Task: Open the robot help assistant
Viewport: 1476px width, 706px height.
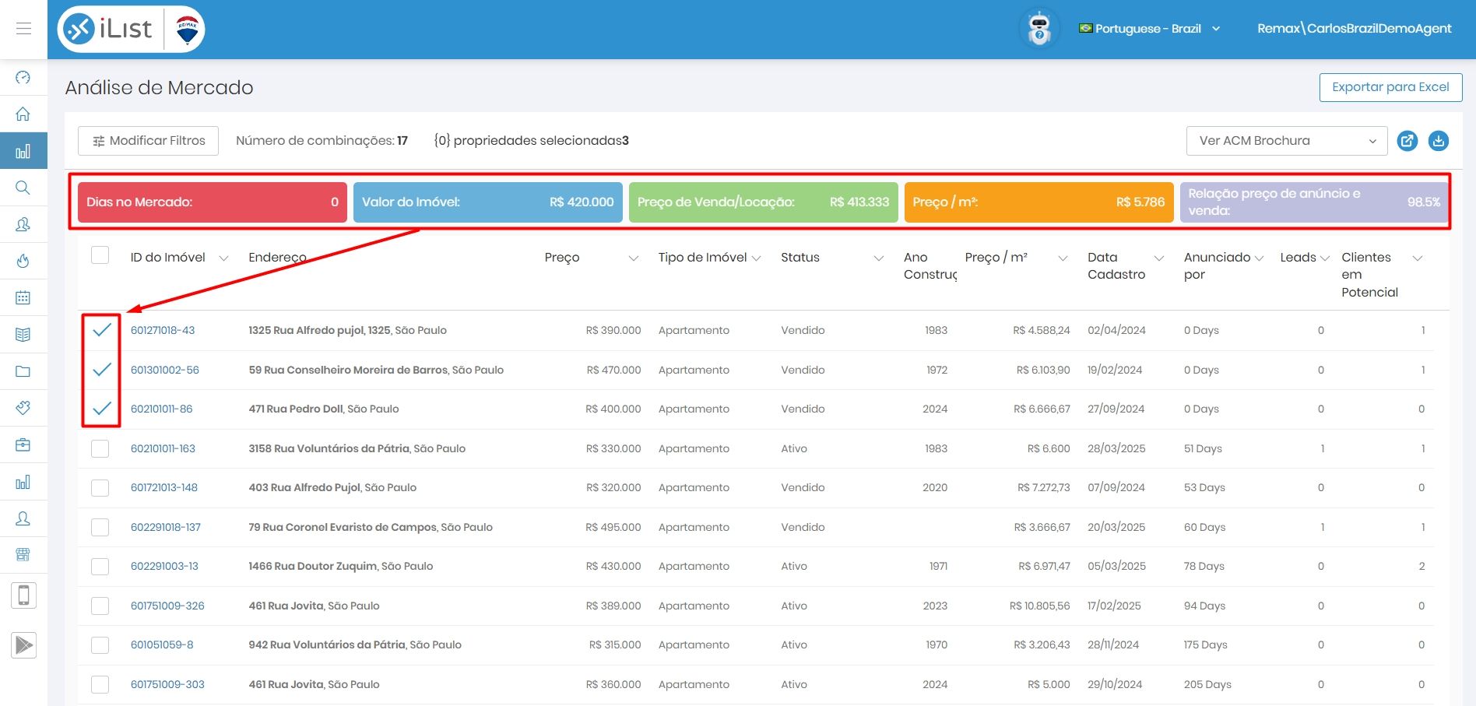Action: pos(1039,30)
